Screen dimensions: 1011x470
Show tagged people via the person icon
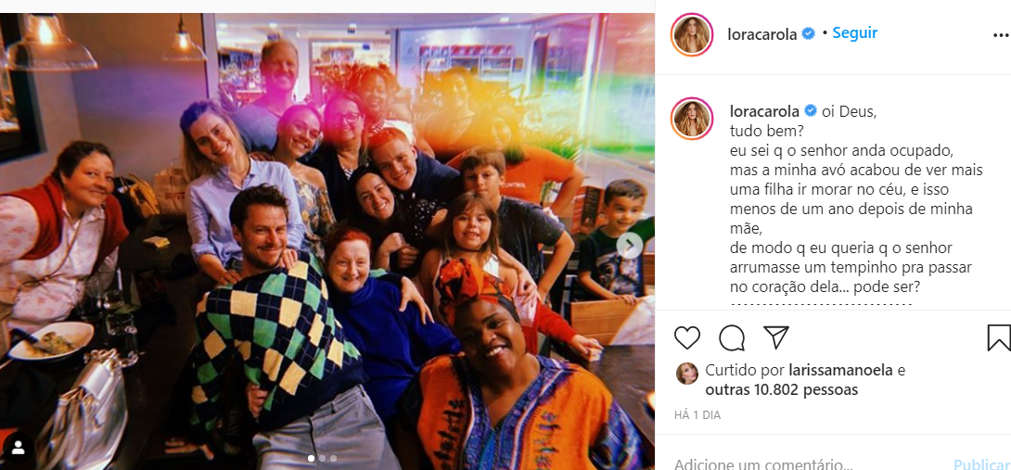pos(18,448)
